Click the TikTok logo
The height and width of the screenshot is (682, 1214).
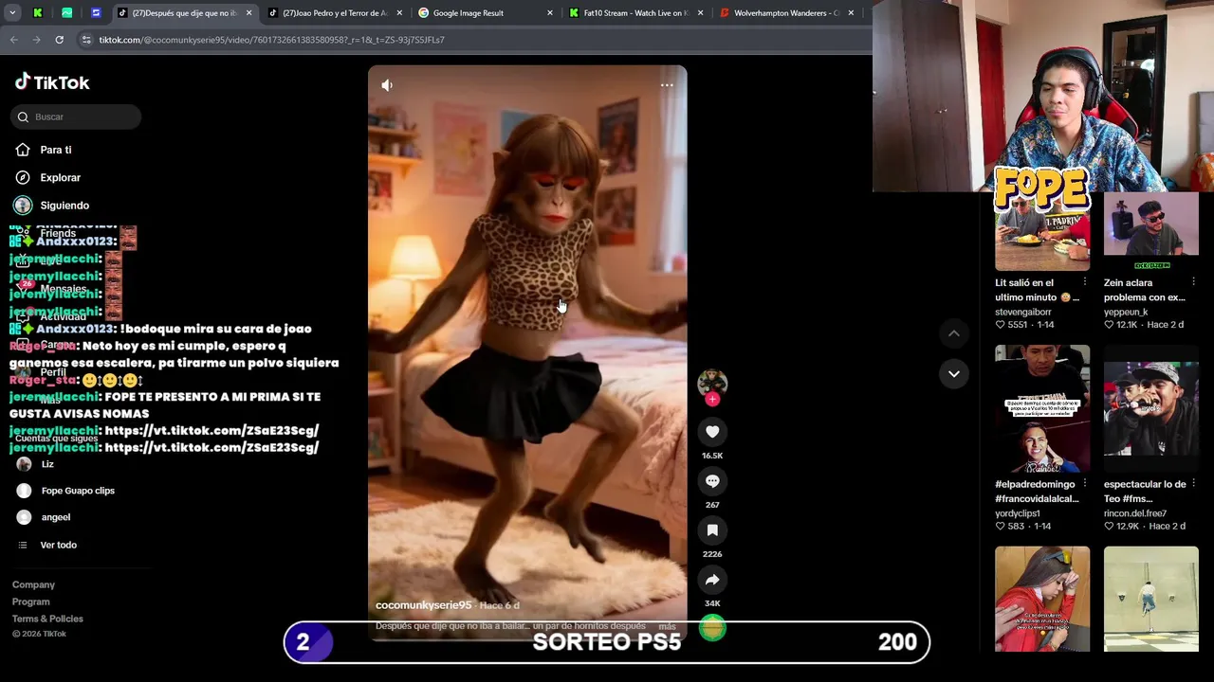click(52, 82)
